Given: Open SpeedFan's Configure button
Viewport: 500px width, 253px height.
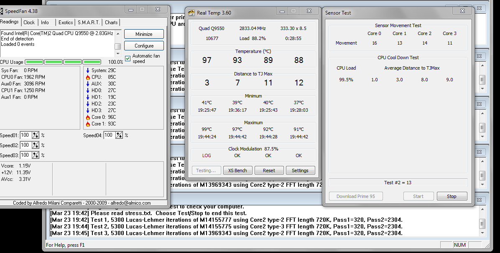Looking at the screenshot, I should (x=144, y=46).
